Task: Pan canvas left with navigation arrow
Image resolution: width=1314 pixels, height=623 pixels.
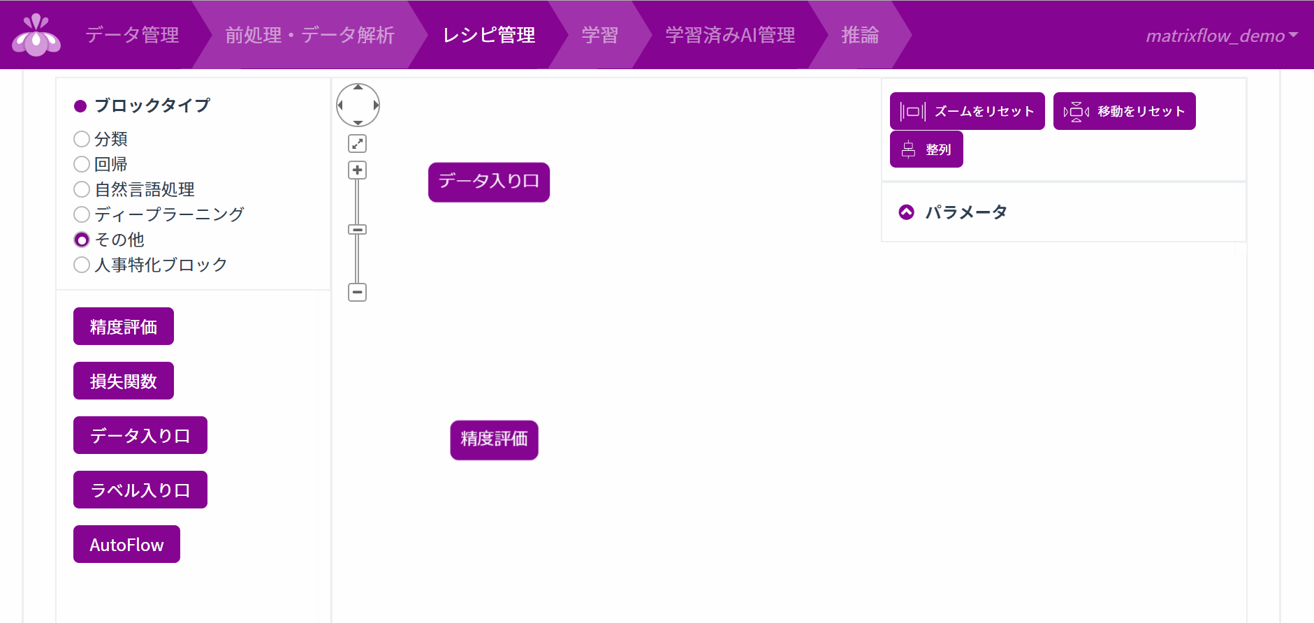Action: pyautogui.click(x=340, y=105)
